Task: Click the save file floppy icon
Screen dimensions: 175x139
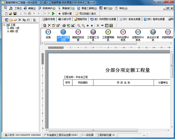Action: (x=15, y=14)
